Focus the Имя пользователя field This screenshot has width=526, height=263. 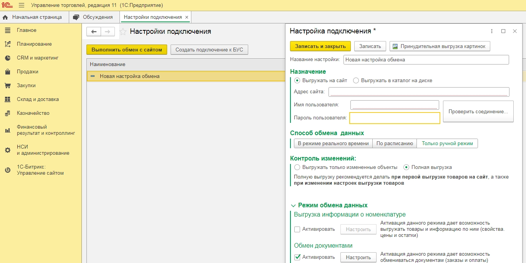(395, 105)
